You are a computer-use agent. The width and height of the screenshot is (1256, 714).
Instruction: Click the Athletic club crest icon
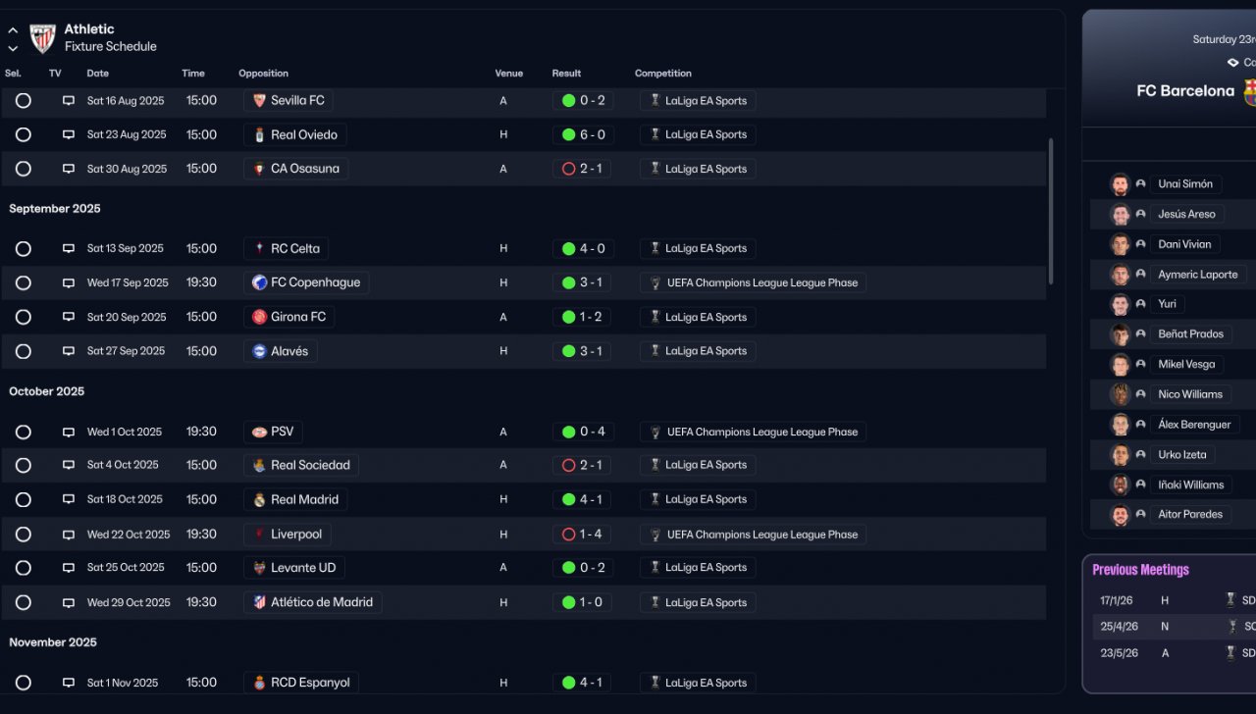click(x=42, y=38)
